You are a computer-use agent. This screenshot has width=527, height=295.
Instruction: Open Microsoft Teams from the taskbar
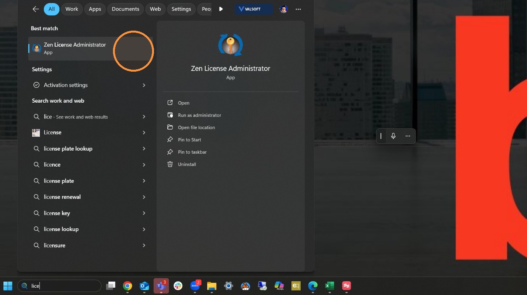(161, 286)
